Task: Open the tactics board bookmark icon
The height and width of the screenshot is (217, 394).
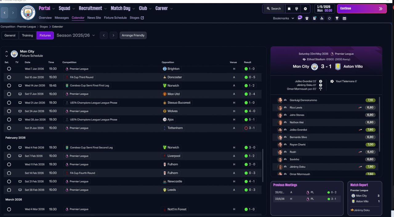Action: tap(314, 18)
